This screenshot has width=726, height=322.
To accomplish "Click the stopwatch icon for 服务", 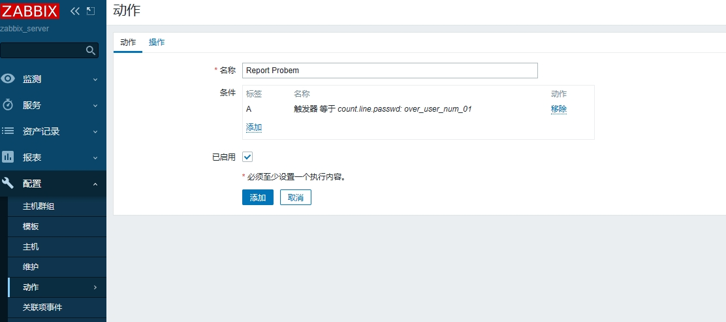I will 8,105.
